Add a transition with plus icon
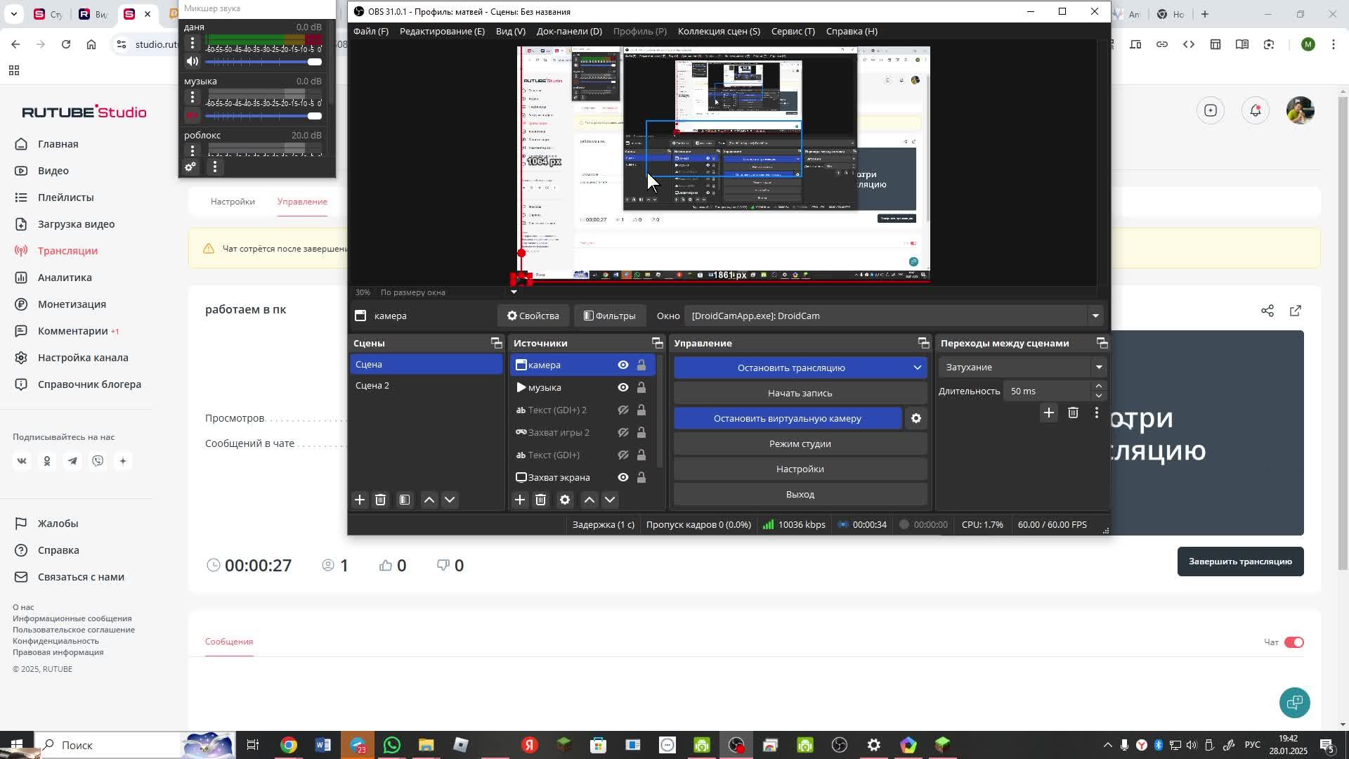This screenshot has width=1349, height=759. point(1048,413)
